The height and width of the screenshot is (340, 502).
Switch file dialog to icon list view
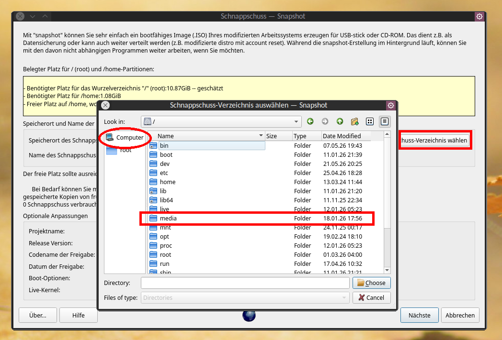tap(370, 121)
